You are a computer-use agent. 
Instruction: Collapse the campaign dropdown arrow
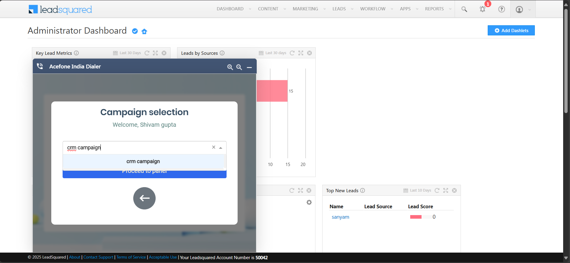tap(221, 148)
